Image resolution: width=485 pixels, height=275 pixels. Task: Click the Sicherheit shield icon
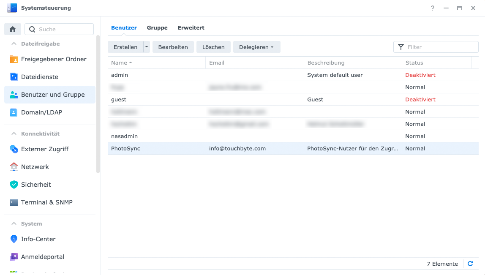[x=14, y=185]
